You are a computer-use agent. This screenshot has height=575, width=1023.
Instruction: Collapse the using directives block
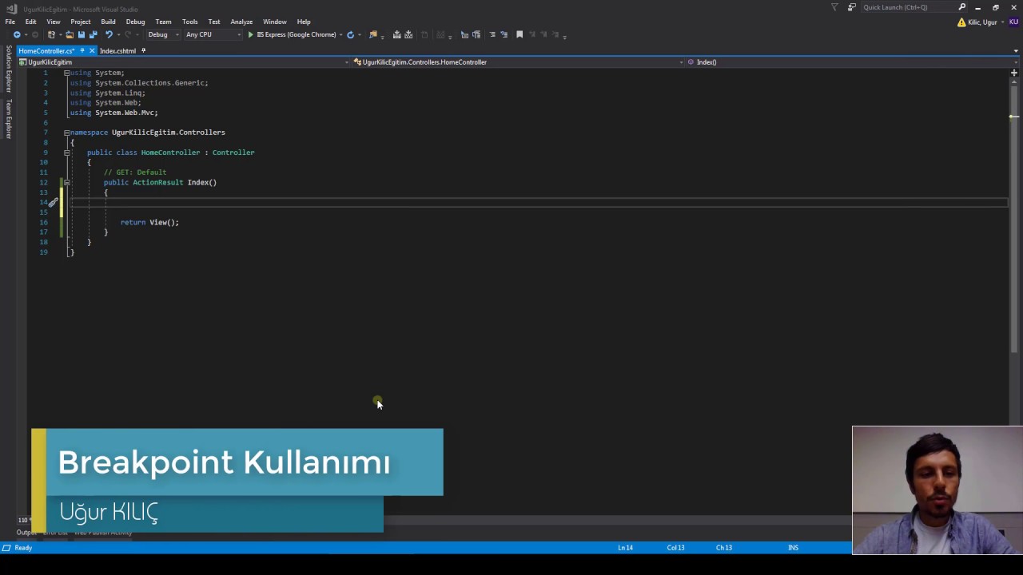[67, 73]
